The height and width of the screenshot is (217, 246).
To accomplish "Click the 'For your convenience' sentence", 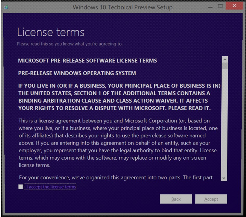I will (x=116, y=177).
